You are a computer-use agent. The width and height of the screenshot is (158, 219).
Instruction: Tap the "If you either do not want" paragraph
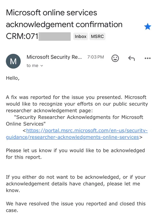coord(76,184)
